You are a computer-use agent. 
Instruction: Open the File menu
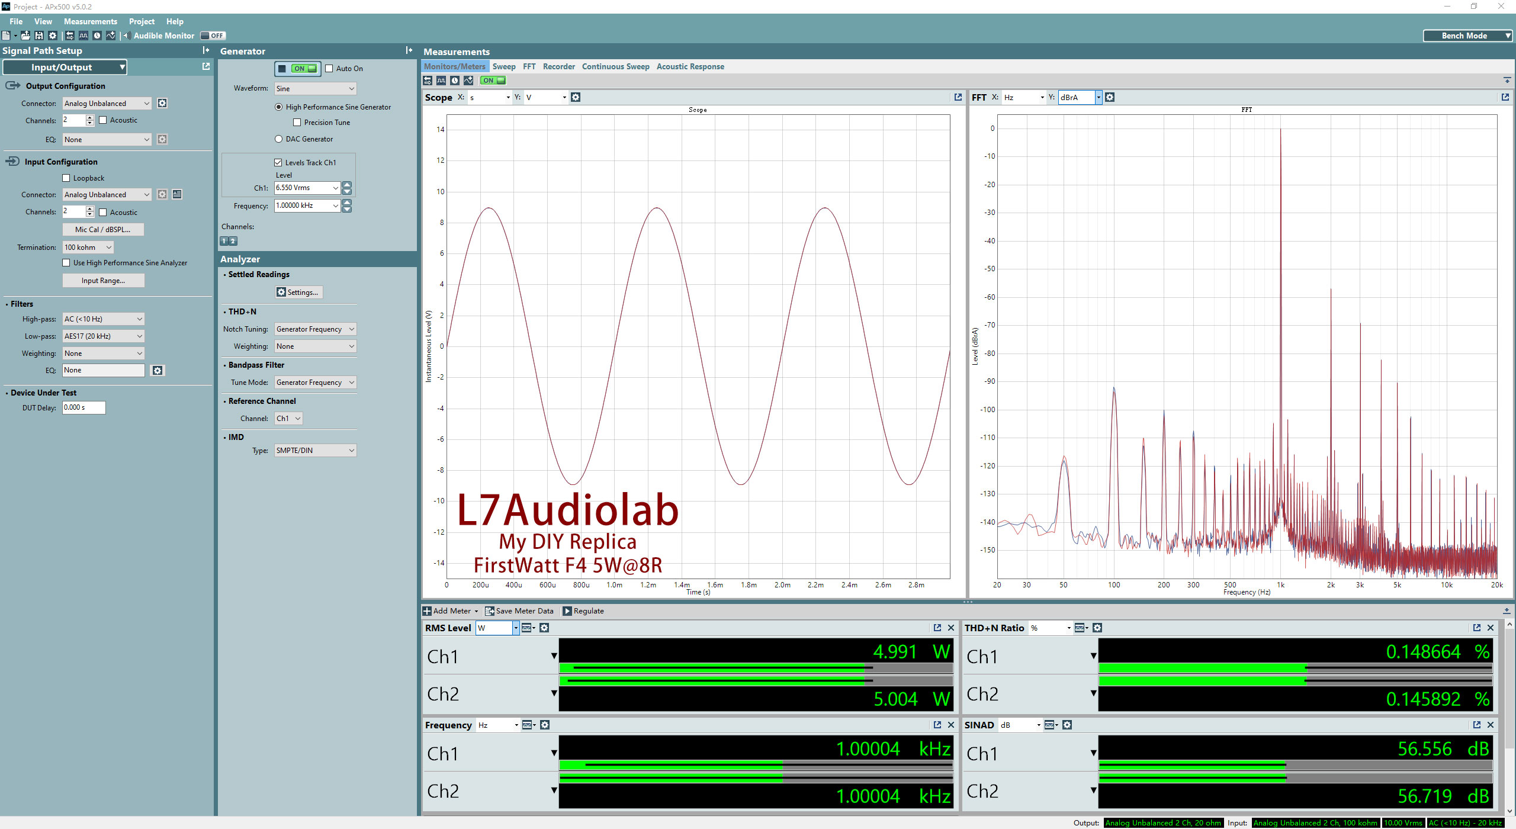click(x=16, y=21)
